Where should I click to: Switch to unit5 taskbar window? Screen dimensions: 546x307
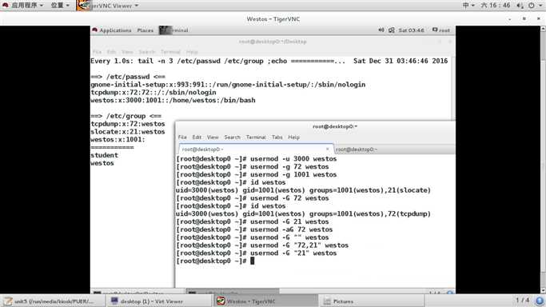[54, 301]
